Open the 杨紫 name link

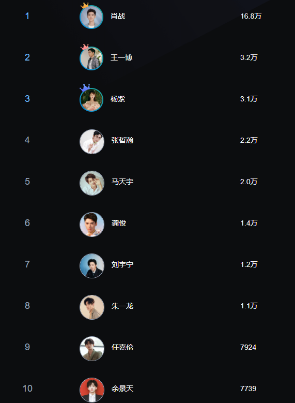[x=118, y=99]
